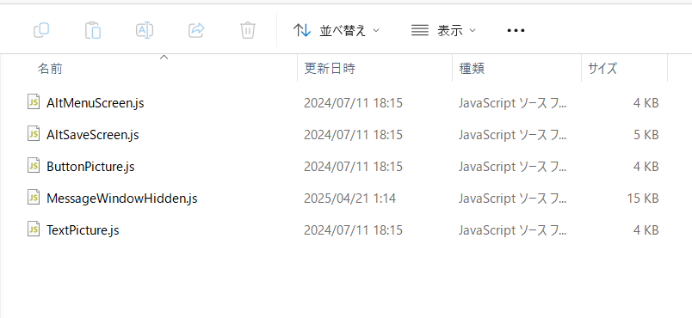Select the MessageWindowHidden.js file
Screen dimensions: 692x318
pos(122,199)
